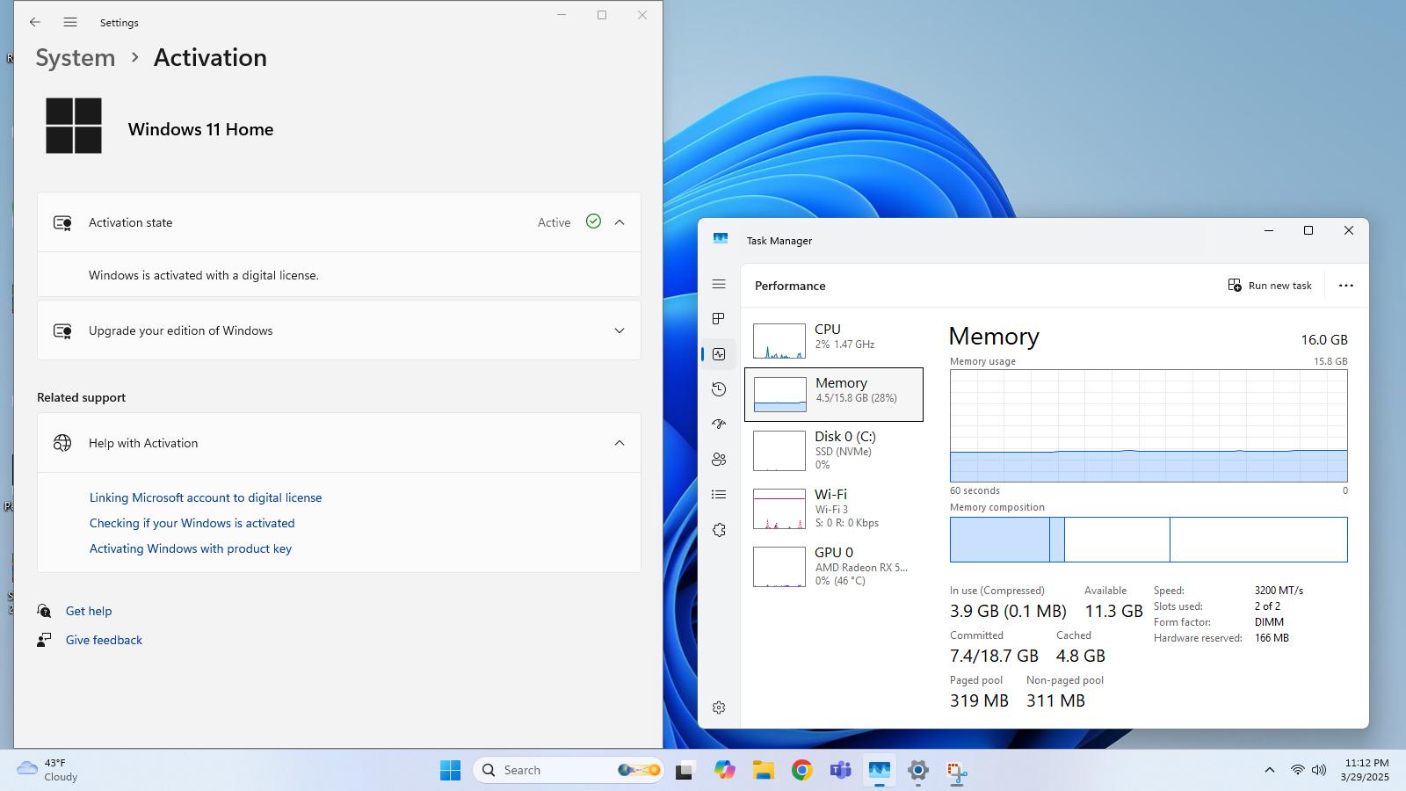
Task: Click the taskbar Search box
Action: tap(569, 770)
